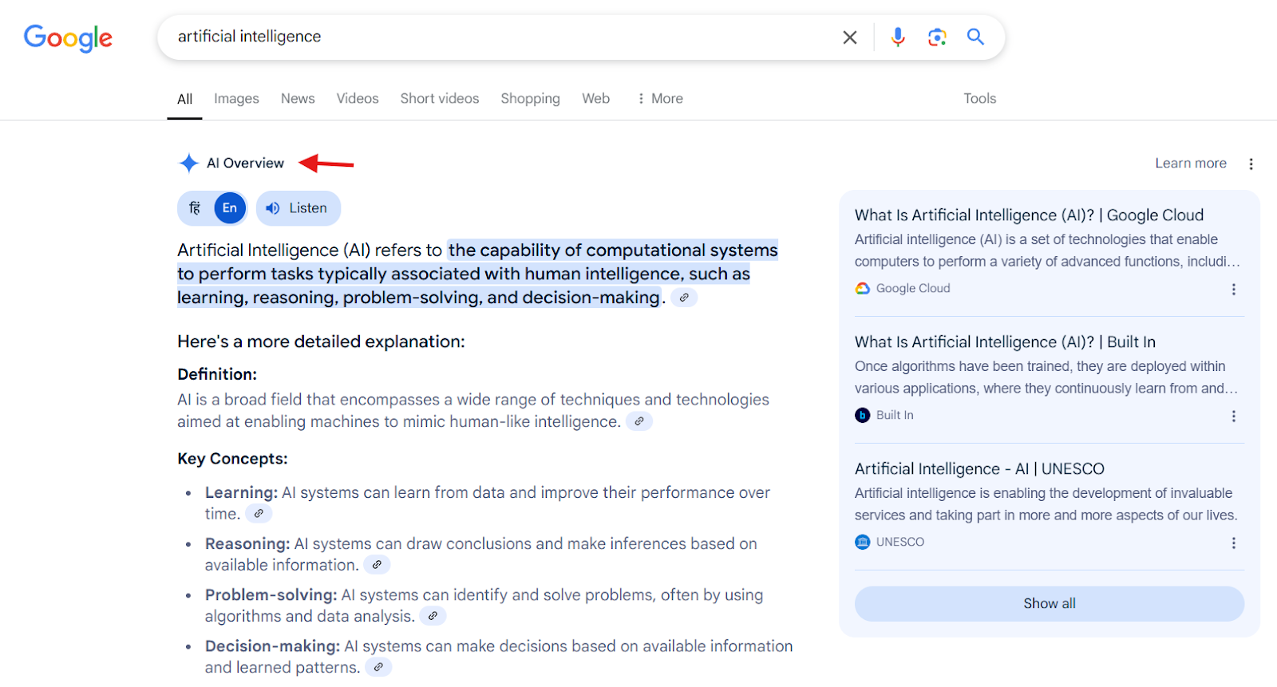Viewport: 1277px width, 687px height.
Task: Switch to the Images tab
Action: pyautogui.click(x=236, y=98)
